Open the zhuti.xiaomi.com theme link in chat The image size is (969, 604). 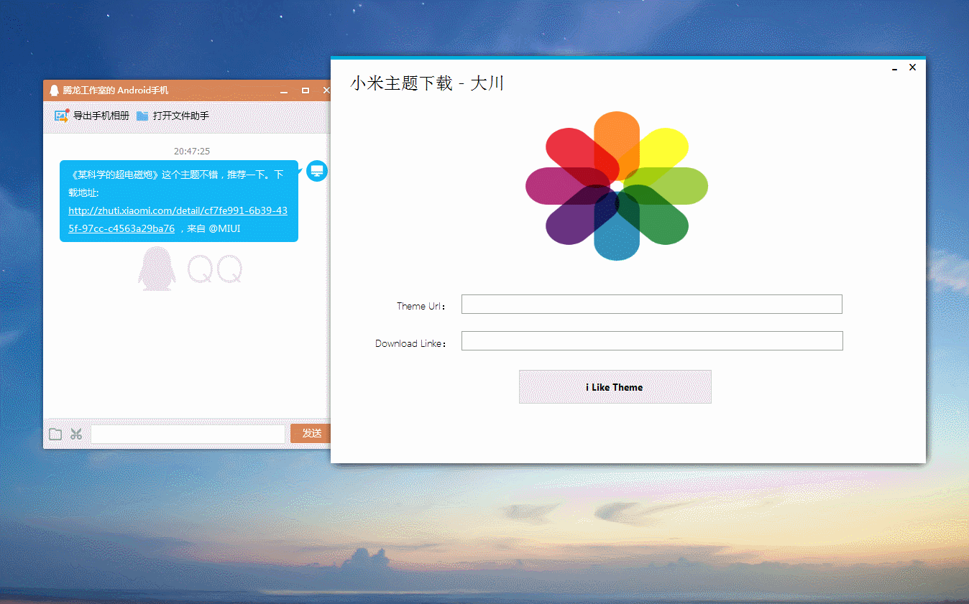coord(178,220)
